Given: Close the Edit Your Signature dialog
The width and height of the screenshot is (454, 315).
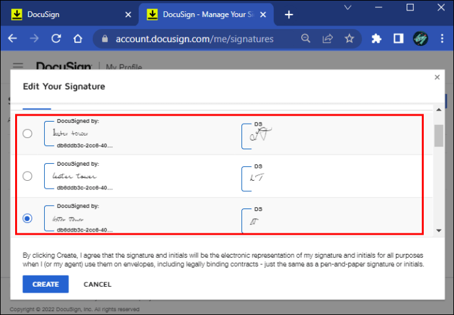Looking at the screenshot, I should point(437,77).
